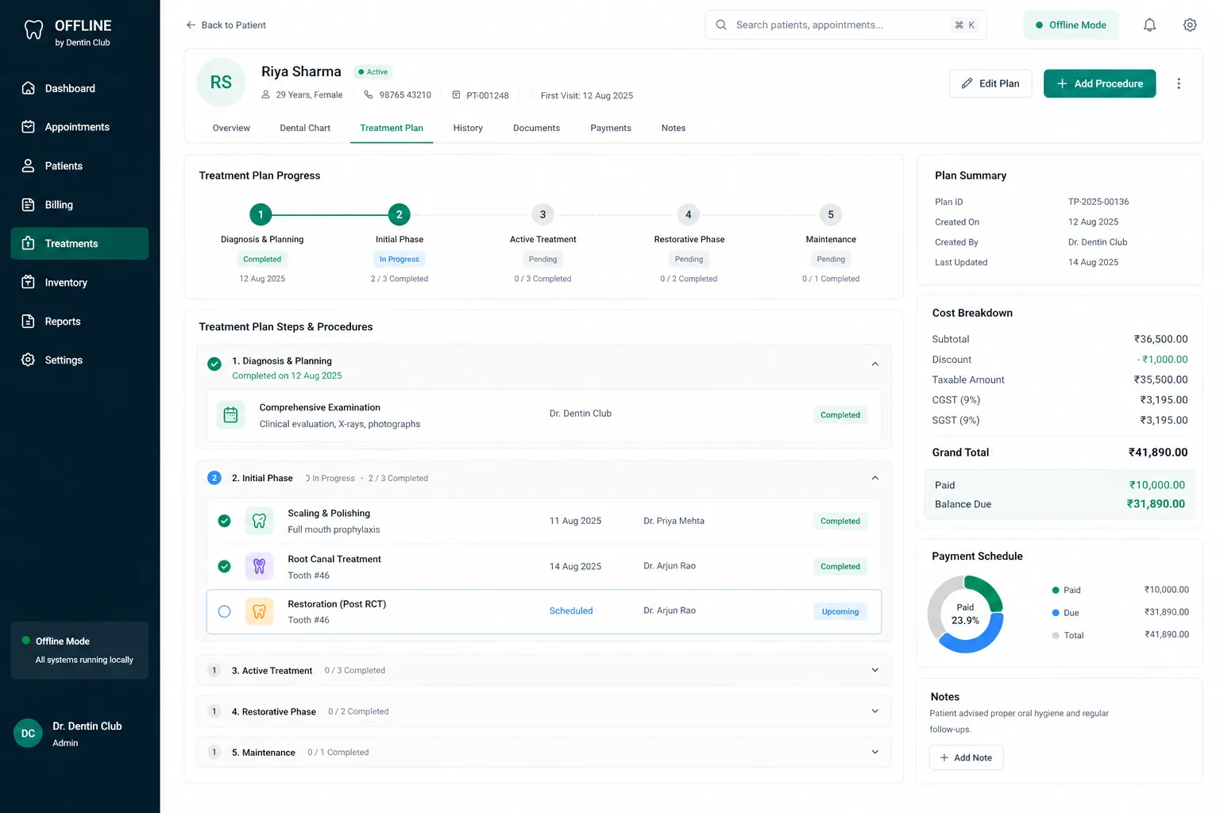Click the OFFLINE tooth logo icon
Screen dimensions: 1220x813
(33, 30)
